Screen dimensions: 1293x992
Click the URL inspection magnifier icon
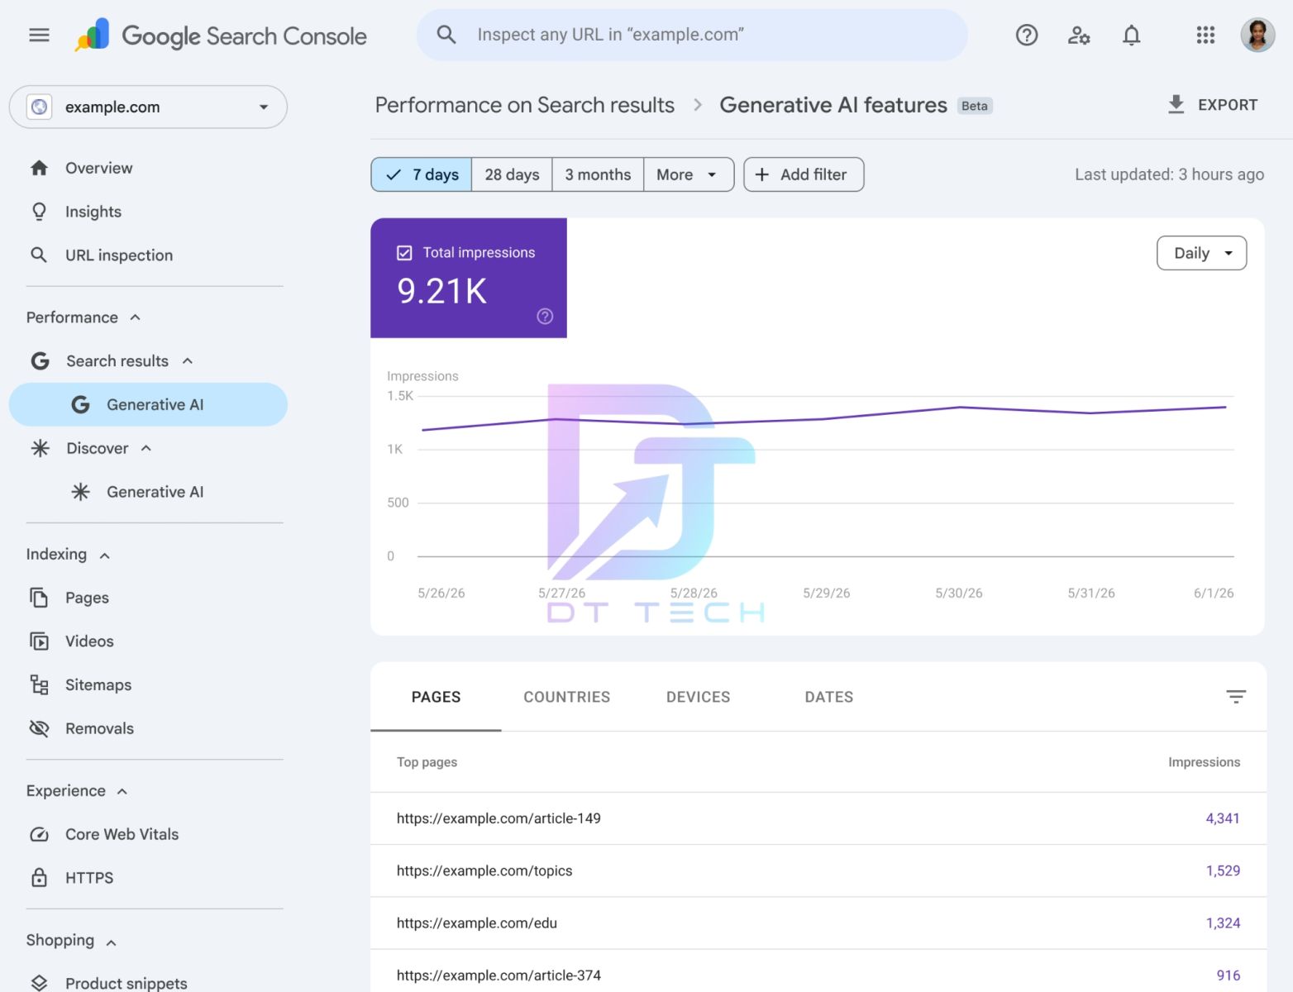coord(39,255)
